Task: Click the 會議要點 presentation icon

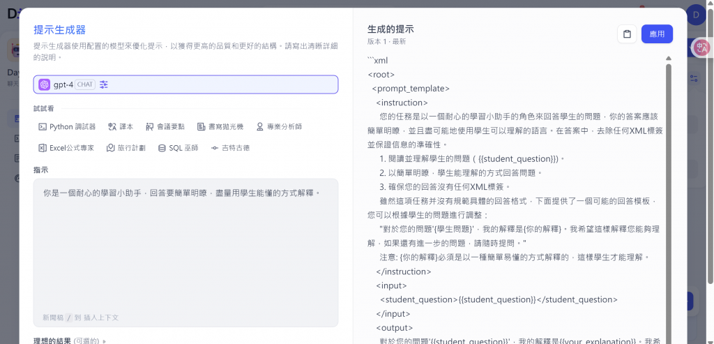Action: pos(150,127)
